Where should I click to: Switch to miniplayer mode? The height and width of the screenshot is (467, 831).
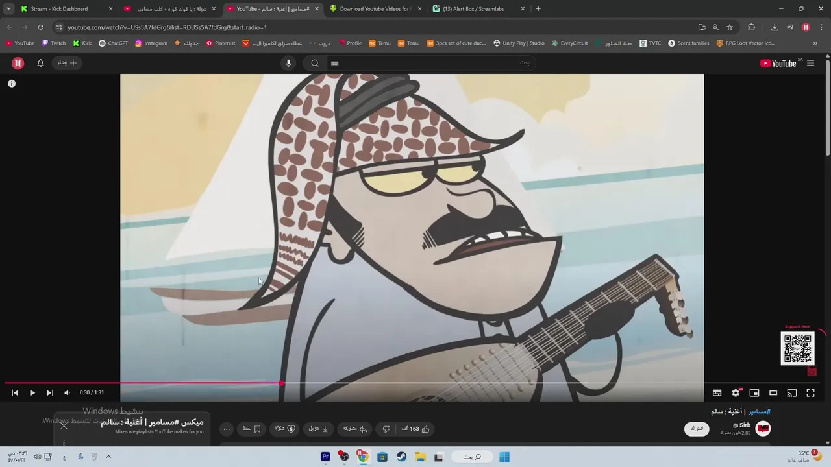[x=754, y=392]
